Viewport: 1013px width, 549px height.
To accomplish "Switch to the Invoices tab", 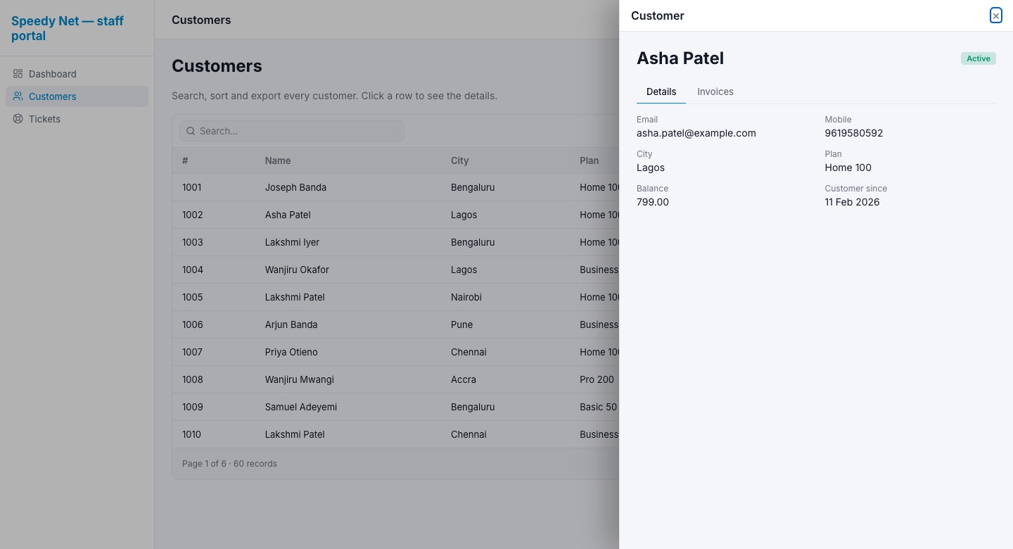I will tap(715, 91).
